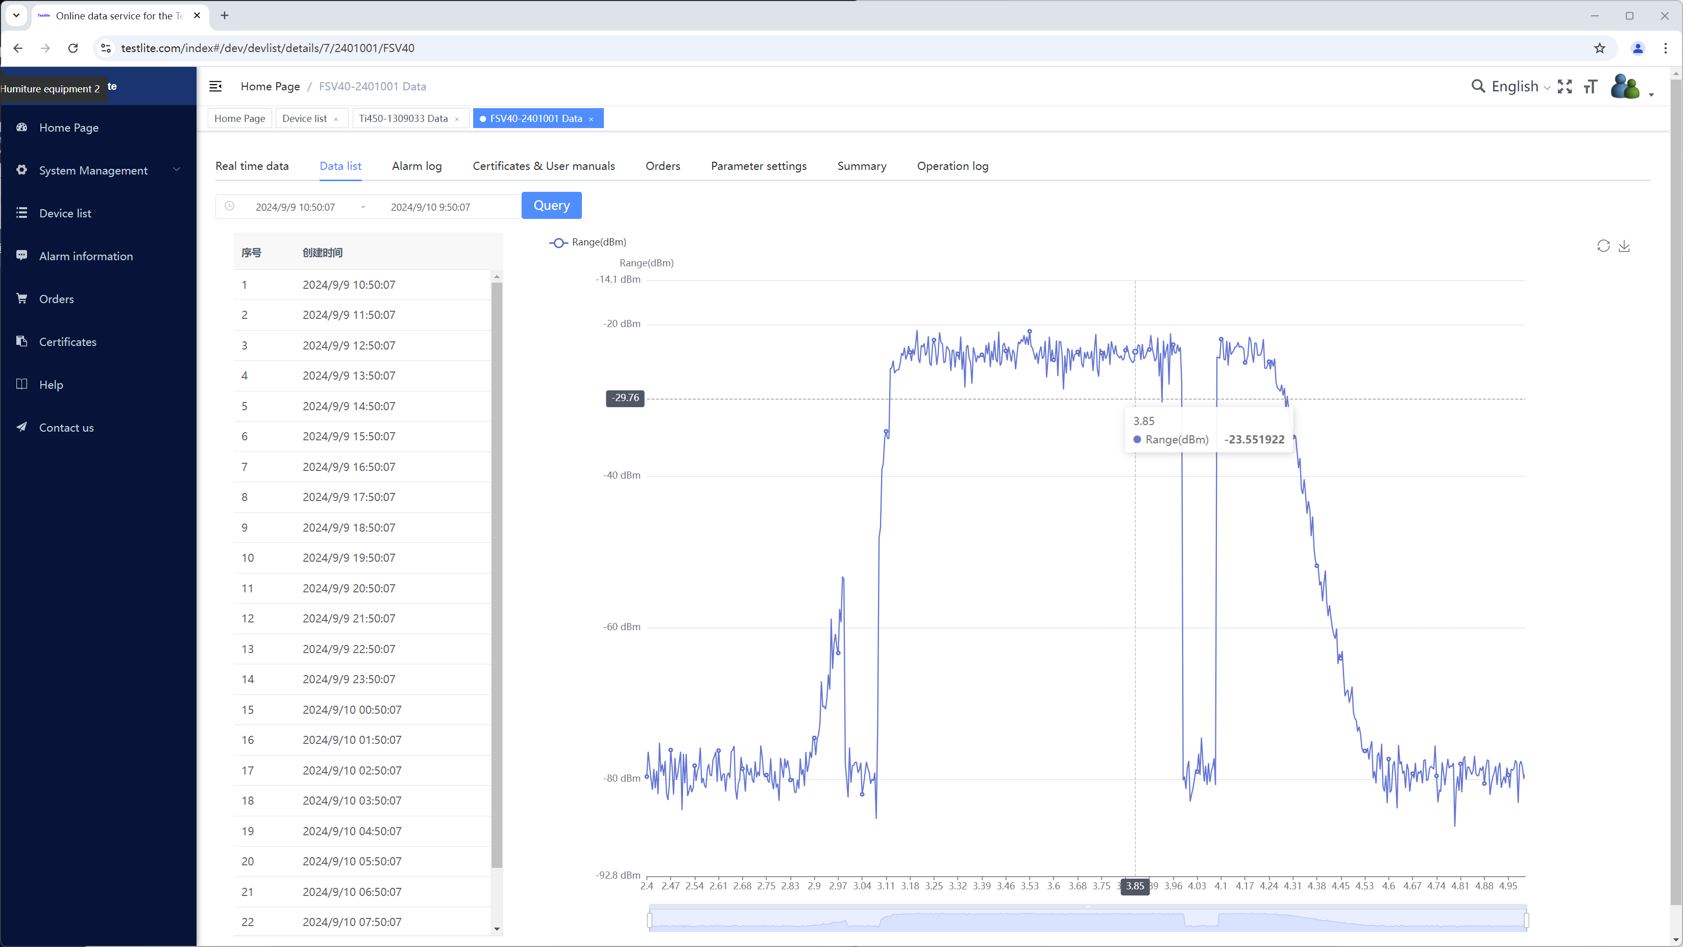Viewport: 1683px width, 947px height.
Task: Toggle Range(dBm) legend series visibility
Action: click(x=588, y=242)
